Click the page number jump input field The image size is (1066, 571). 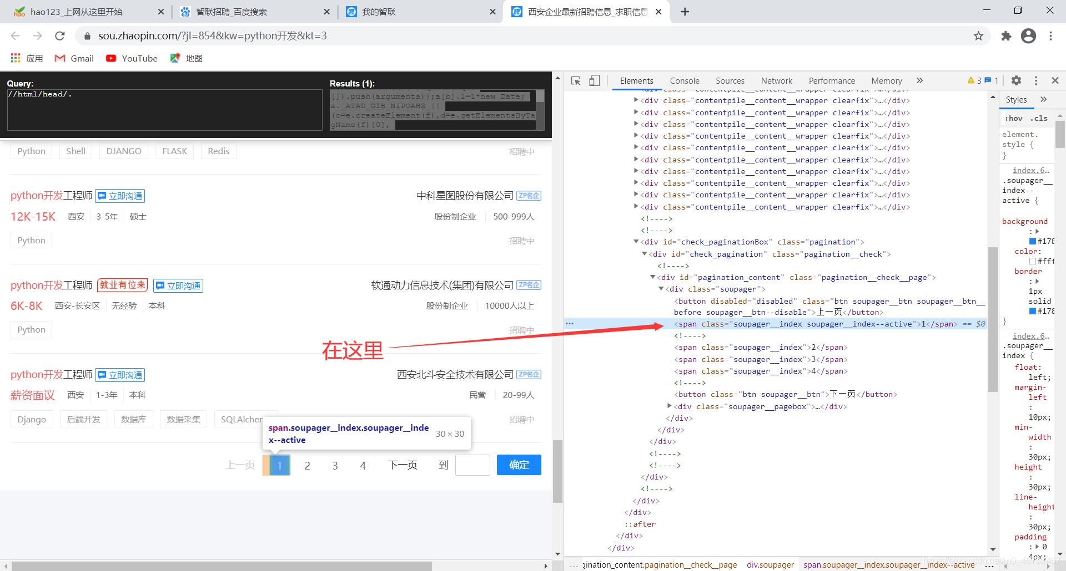tap(472, 465)
